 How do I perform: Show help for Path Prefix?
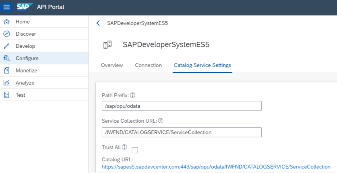tap(133, 95)
